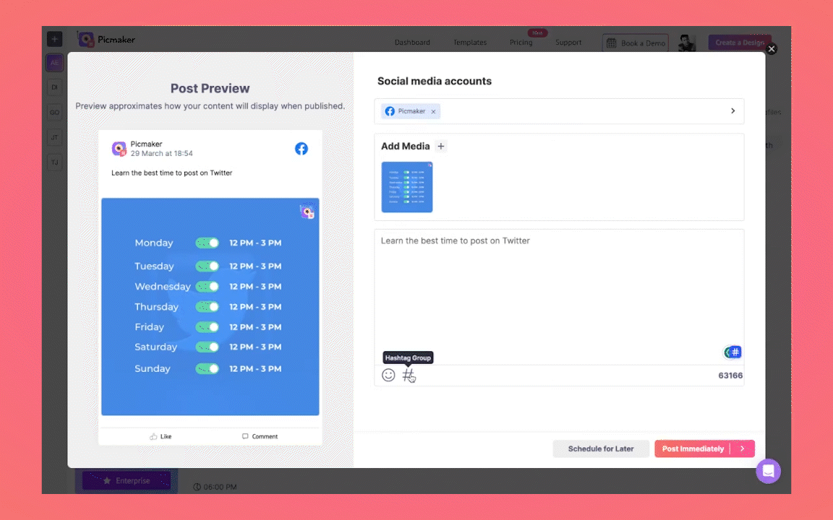Image resolution: width=833 pixels, height=520 pixels.
Task: Click the character count 63166
Action: click(x=730, y=376)
